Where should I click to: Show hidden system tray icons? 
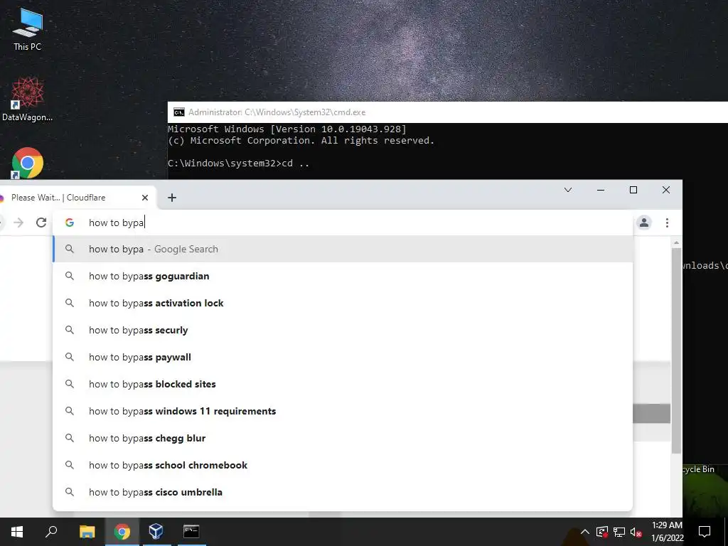point(584,532)
